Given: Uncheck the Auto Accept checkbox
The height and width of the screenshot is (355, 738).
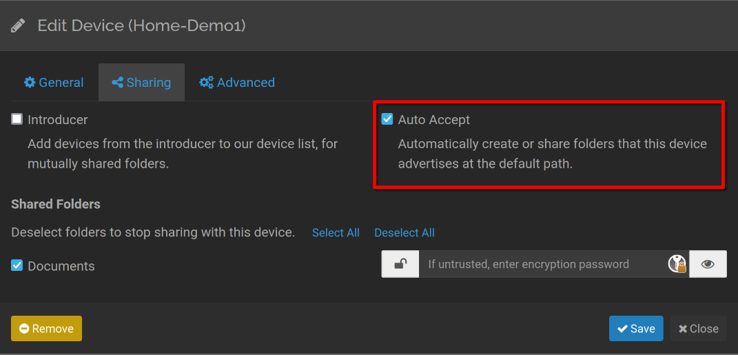Looking at the screenshot, I should [387, 119].
